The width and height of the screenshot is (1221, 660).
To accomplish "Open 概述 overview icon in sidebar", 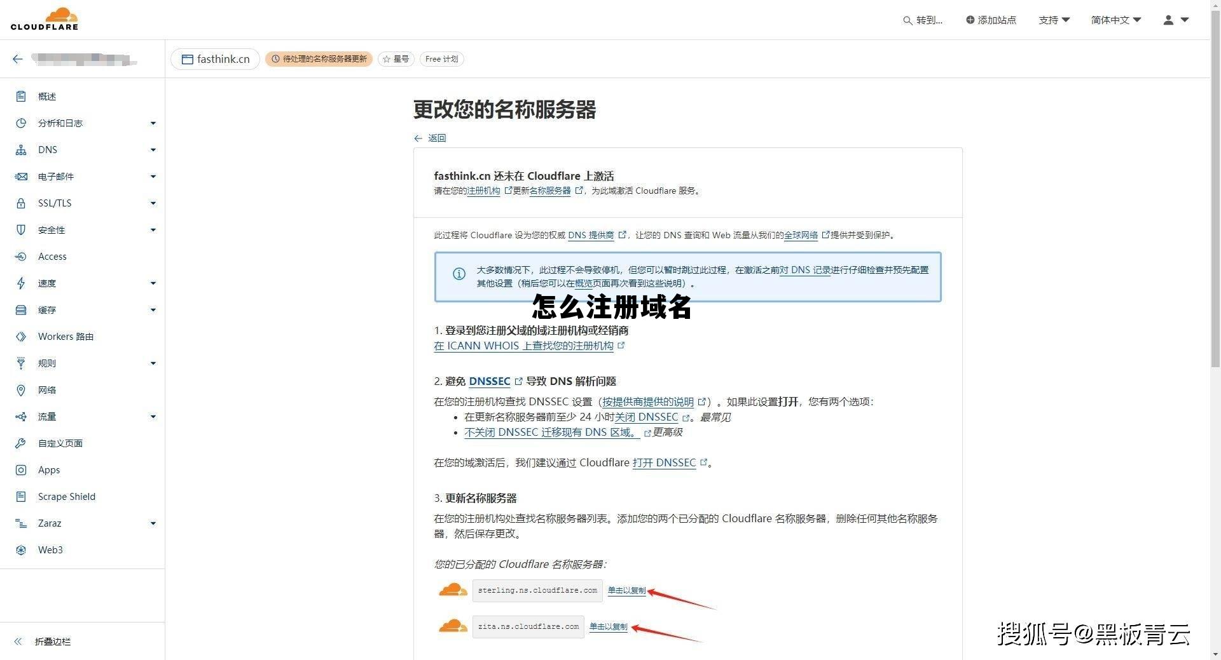I will (21, 97).
